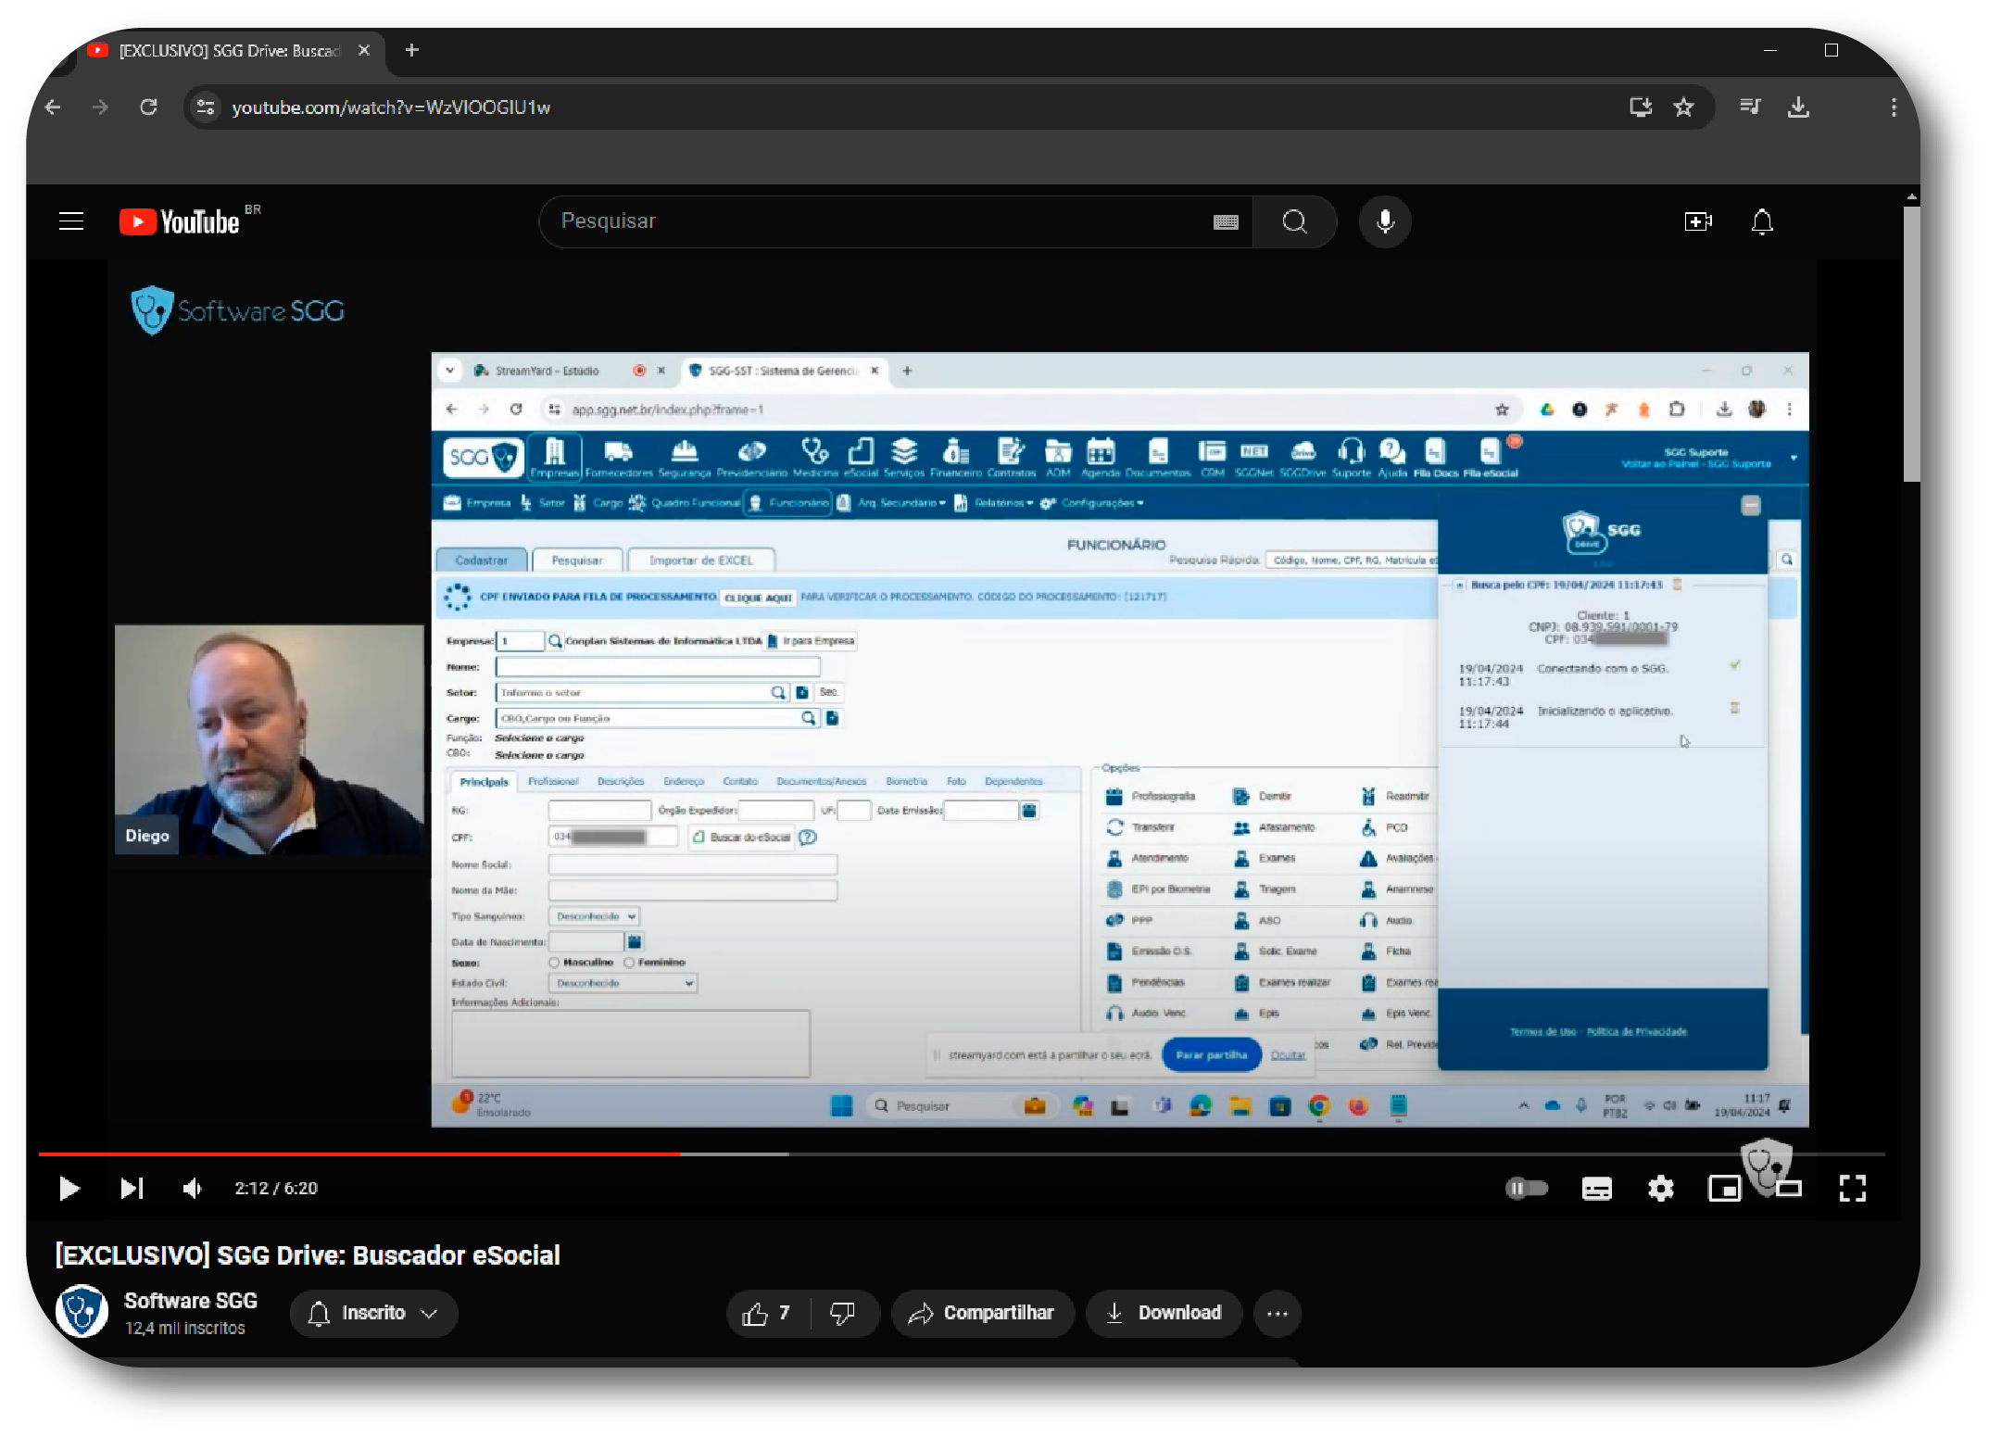Click the Pendências option
The width and height of the screenshot is (1989, 1437).
click(1146, 982)
